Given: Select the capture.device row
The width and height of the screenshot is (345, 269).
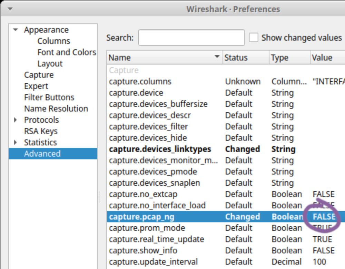Looking at the screenshot, I should pyautogui.click(x=226, y=93).
